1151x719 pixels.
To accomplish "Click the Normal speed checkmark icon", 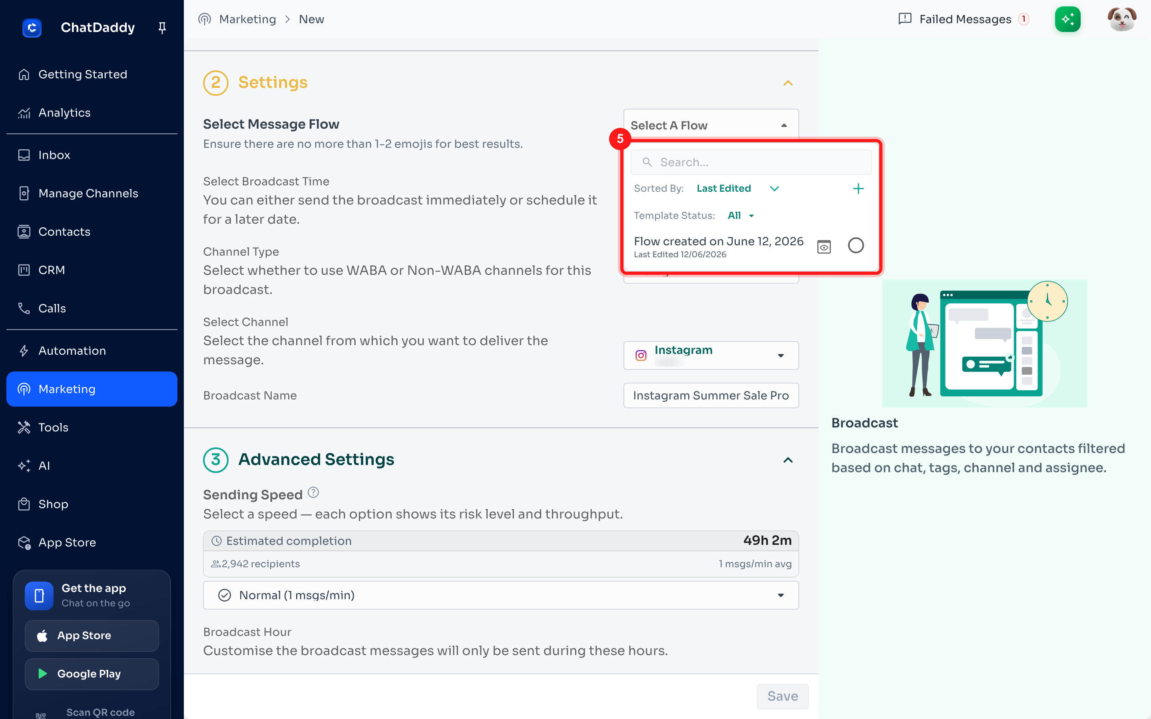I will [224, 595].
